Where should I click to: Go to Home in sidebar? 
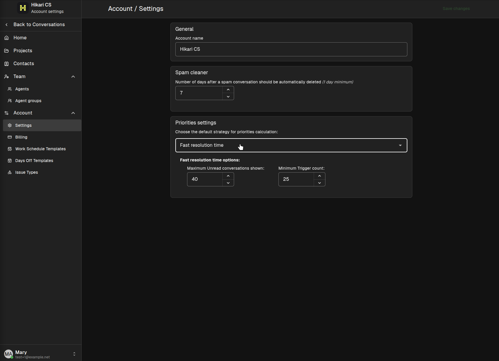(x=41, y=38)
